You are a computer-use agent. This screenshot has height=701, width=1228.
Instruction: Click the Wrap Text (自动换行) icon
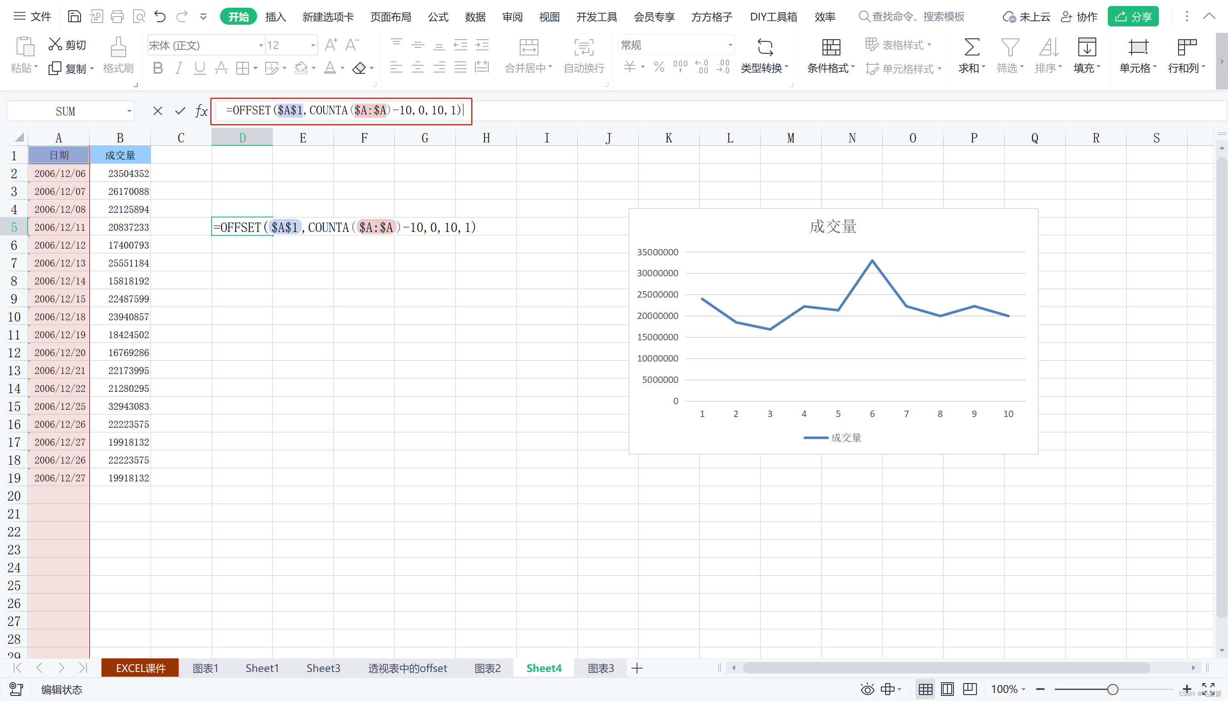point(583,47)
